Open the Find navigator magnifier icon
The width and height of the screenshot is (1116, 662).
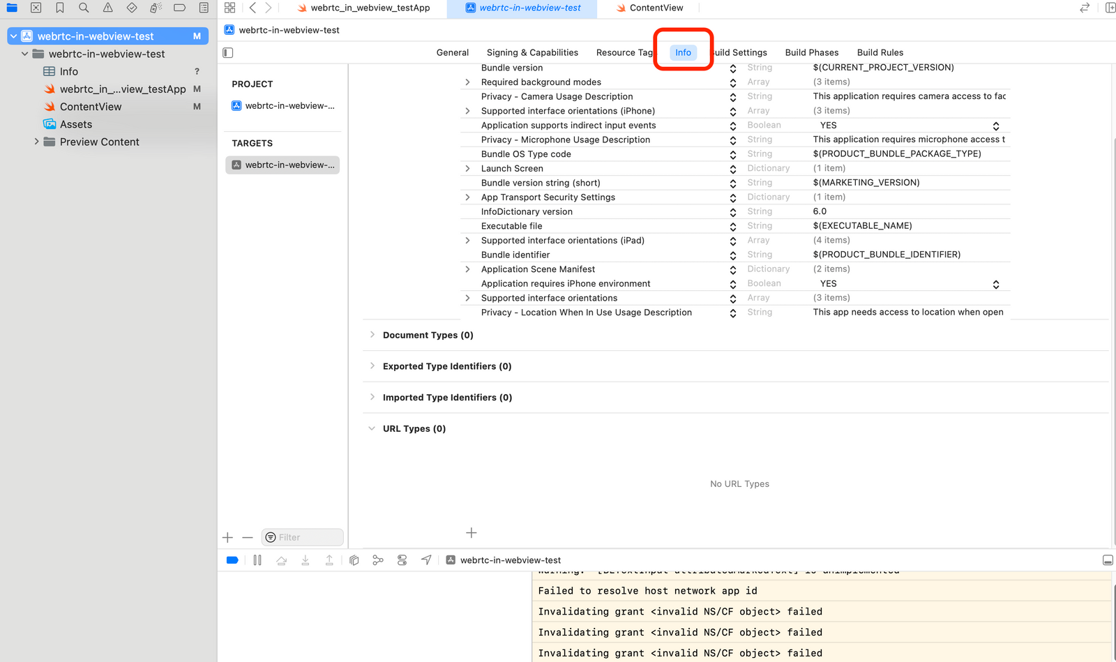click(84, 8)
